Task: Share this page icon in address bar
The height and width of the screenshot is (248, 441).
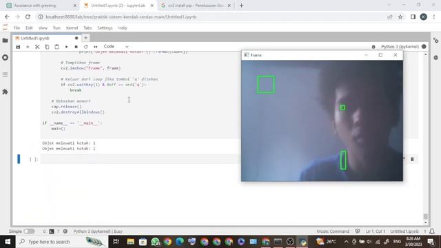Action: (390, 17)
